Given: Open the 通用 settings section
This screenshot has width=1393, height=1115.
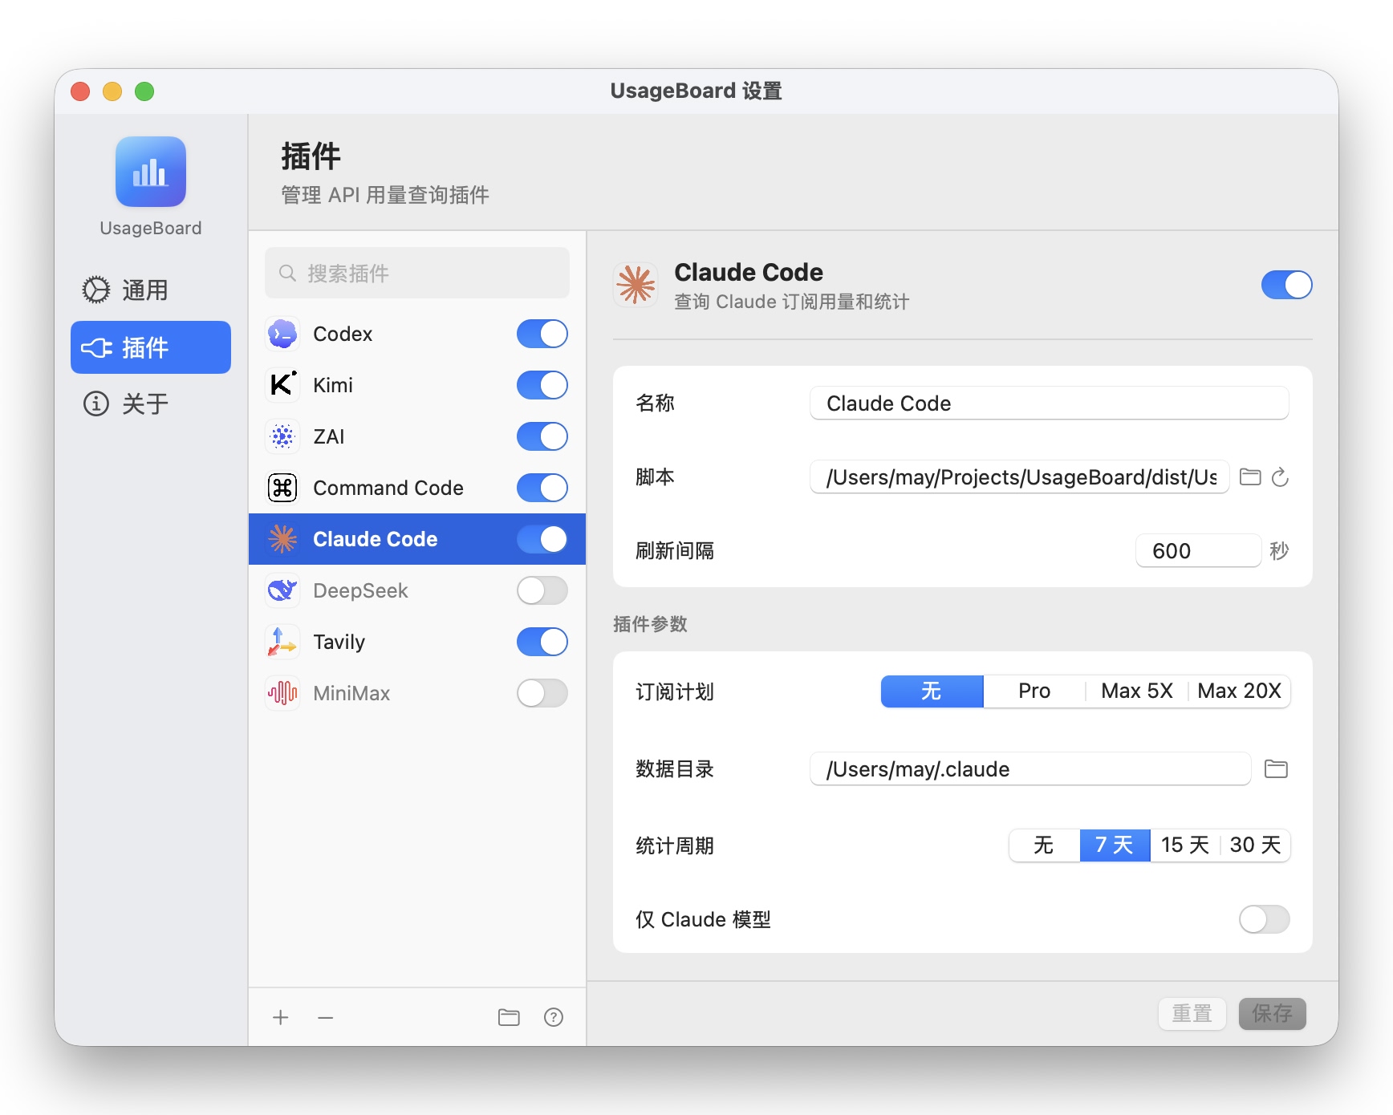Looking at the screenshot, I should pyautogui.click(x=151, y=290).
